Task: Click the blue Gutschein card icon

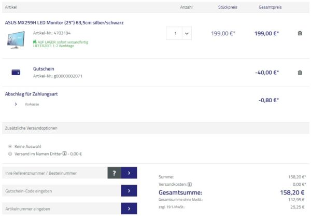Action: pyautogui.click(x=16, y=73)
